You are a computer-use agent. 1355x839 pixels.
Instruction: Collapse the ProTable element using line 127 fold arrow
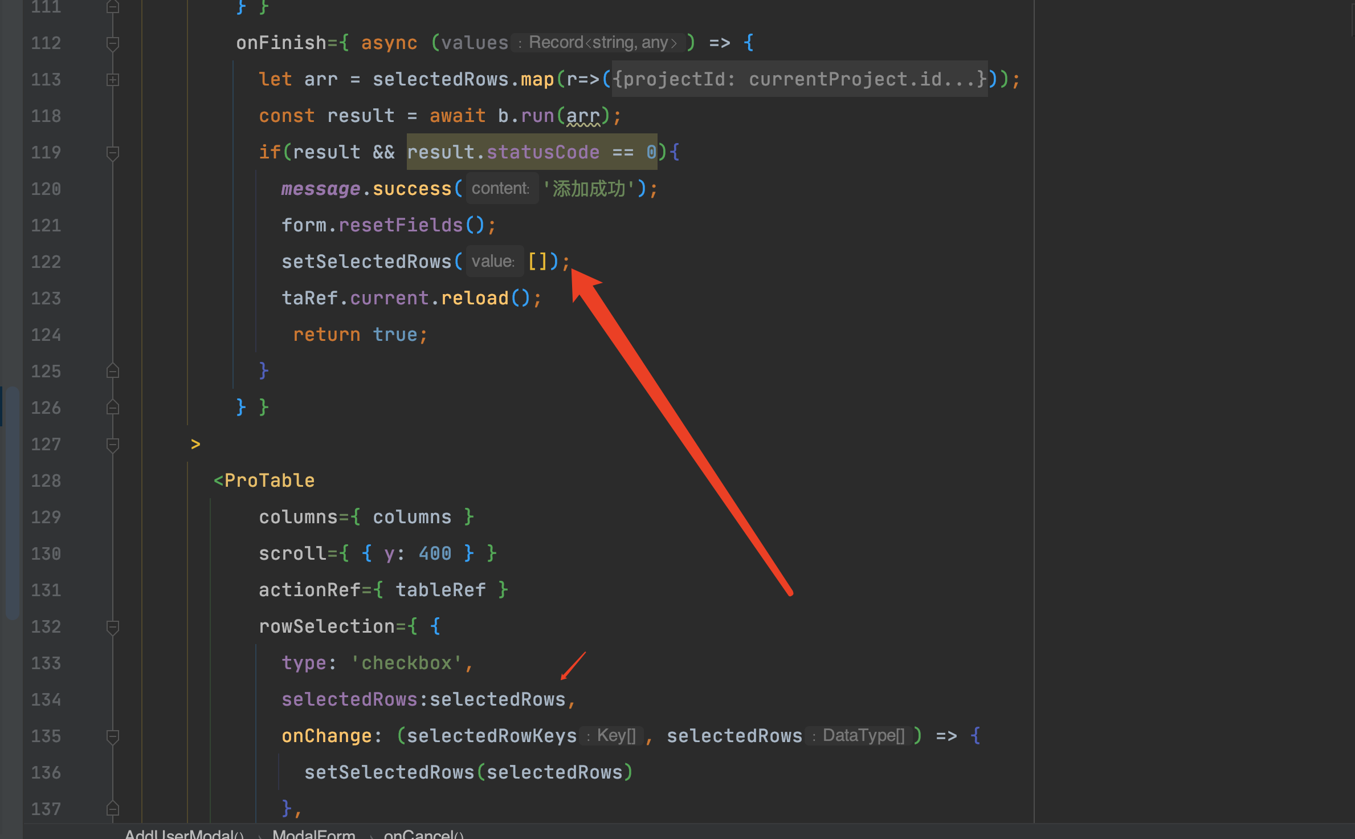[x=112, y=444]
